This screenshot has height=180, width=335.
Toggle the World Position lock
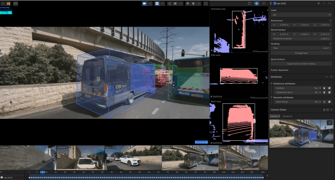coord(331,30)
